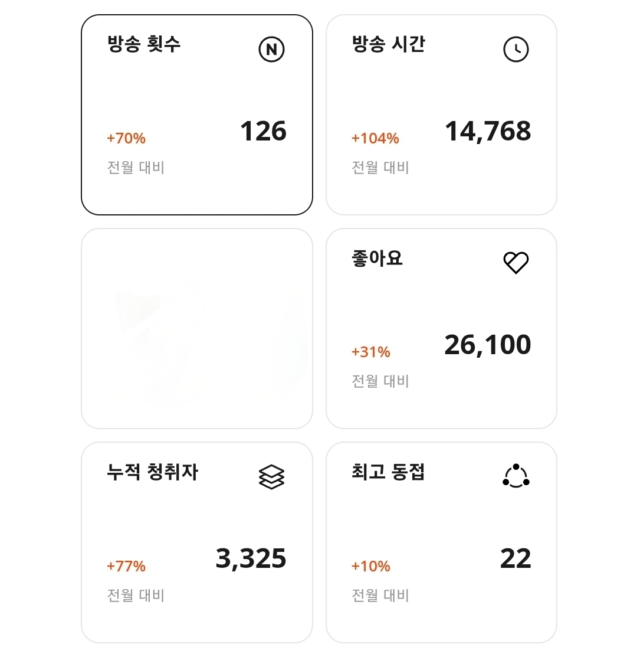Click the +77% change indicator

[x=126, y=567]
